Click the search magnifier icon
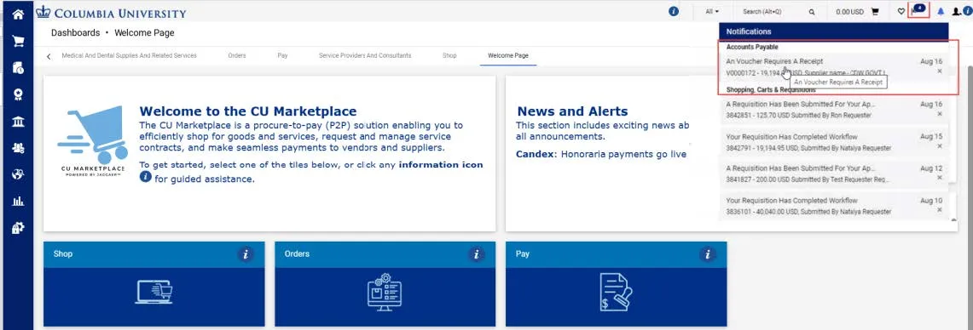 pos(812,12)
